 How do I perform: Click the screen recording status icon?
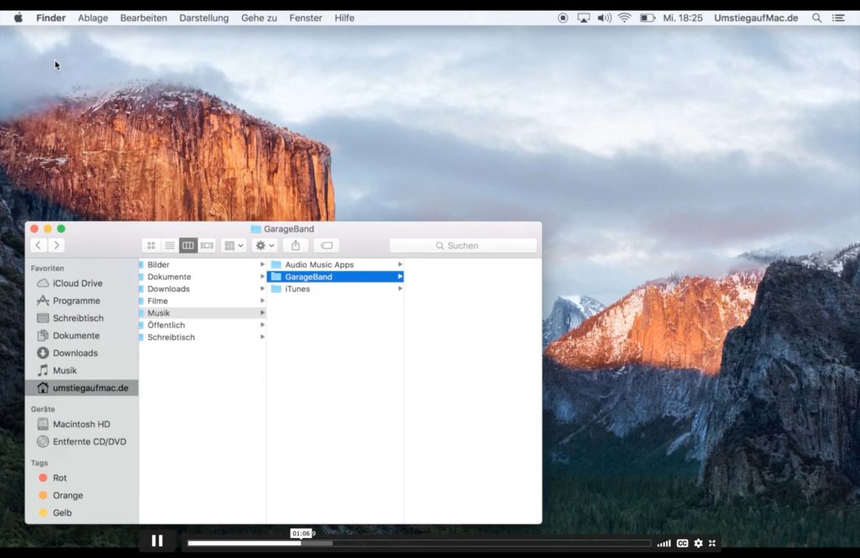click(563, 18)
